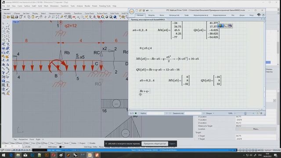Open a worksheet from Mathcad quick access
Screen dimensions: 281x158
pyautogui.click(x=140, y=11)
